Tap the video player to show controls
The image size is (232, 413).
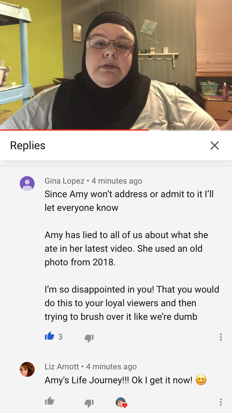(116, 64)
